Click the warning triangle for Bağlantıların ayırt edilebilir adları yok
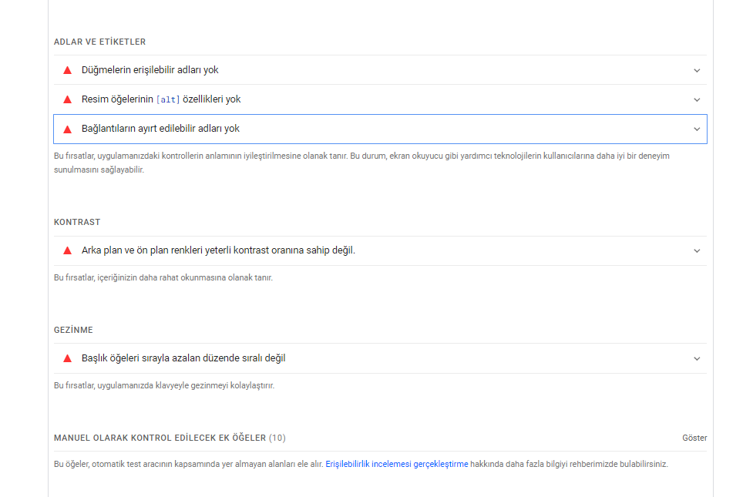Screen dimensions: 753x497 coord(67,129)
